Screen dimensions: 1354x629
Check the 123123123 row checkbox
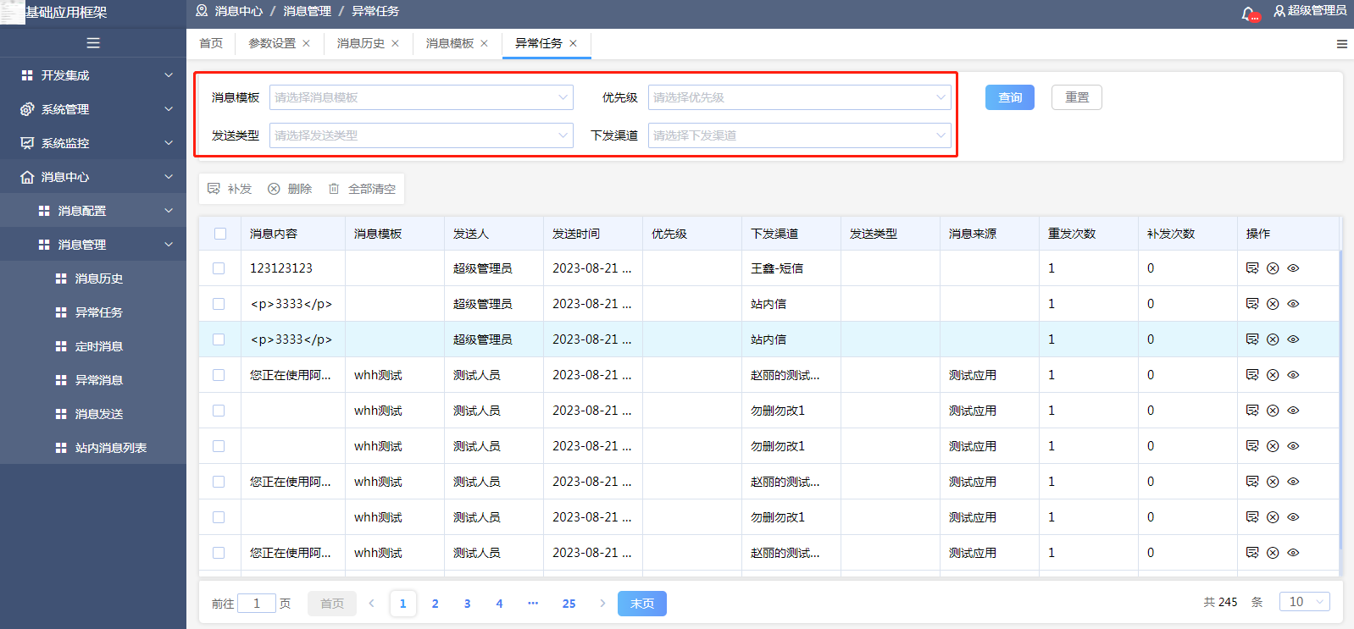(x=219, y=268)
